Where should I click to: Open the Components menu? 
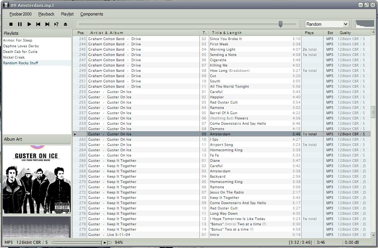click(x=92, y=14)
